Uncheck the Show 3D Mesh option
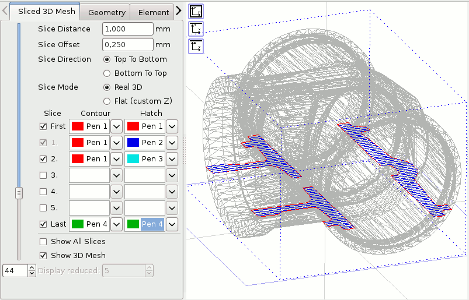The height and width of the screenshot is (300, 469). pos(43,255)
